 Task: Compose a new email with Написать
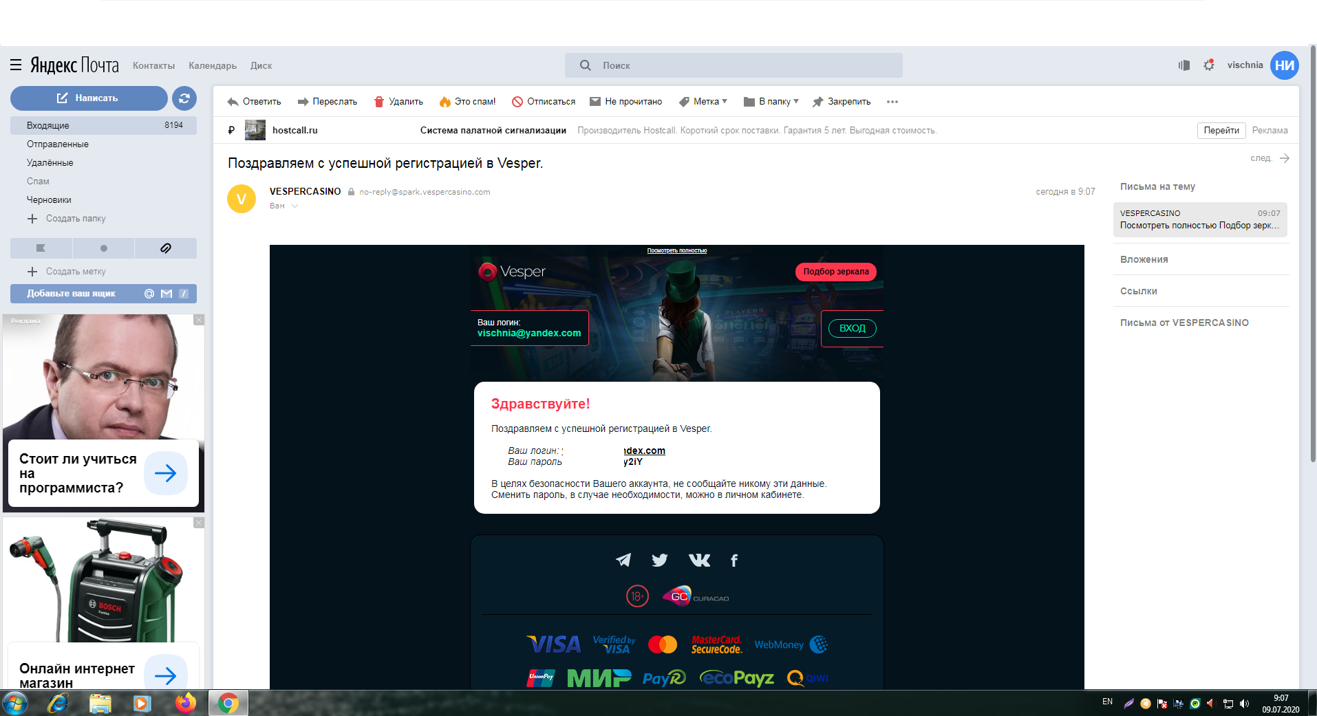[x=89, y=98]
